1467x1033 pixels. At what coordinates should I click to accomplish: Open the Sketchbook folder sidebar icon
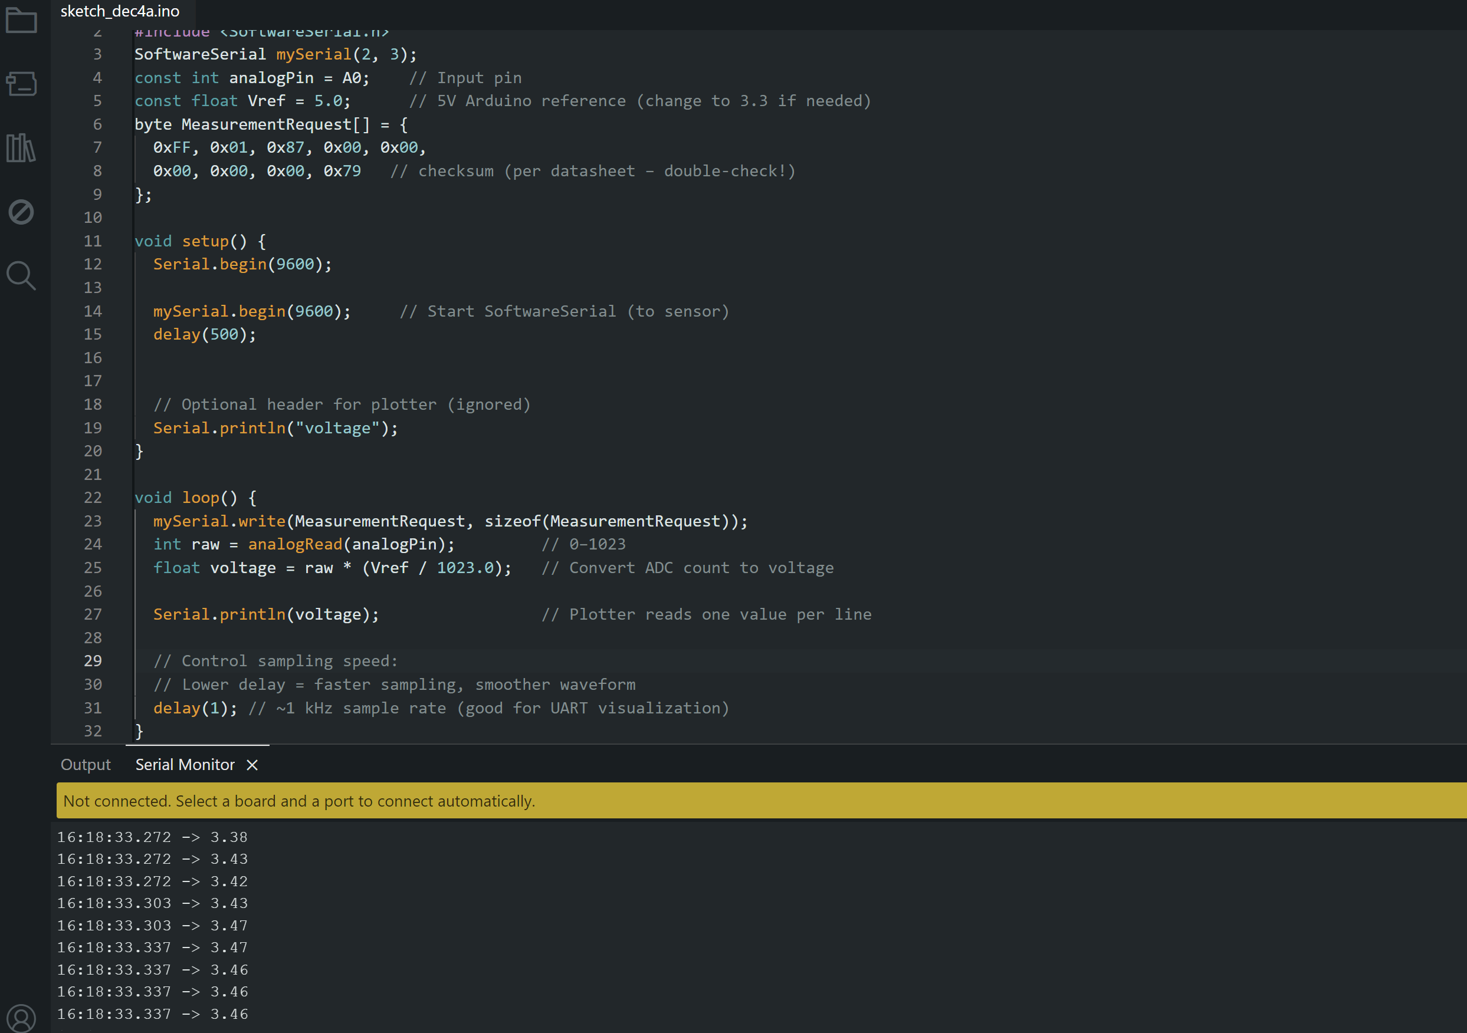21,21
